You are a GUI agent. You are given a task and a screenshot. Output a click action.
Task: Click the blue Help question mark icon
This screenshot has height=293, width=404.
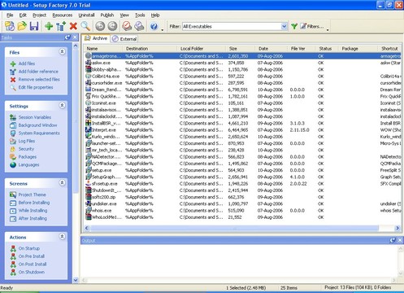pos(154,26)
